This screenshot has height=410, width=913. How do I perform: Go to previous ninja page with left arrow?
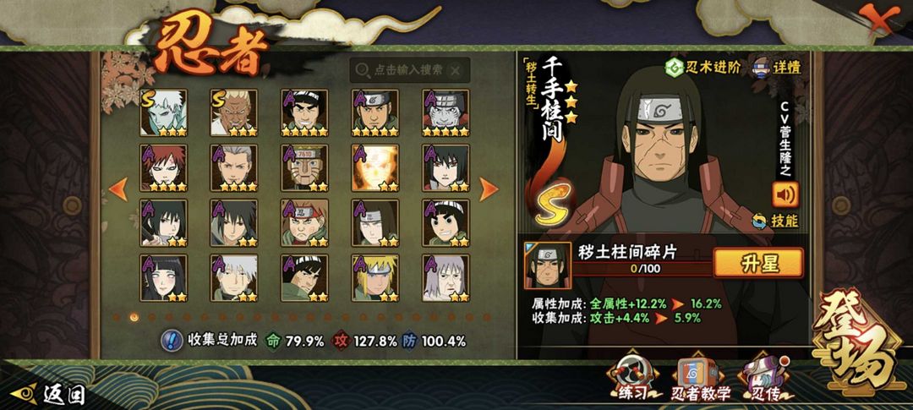coord(118,189)
